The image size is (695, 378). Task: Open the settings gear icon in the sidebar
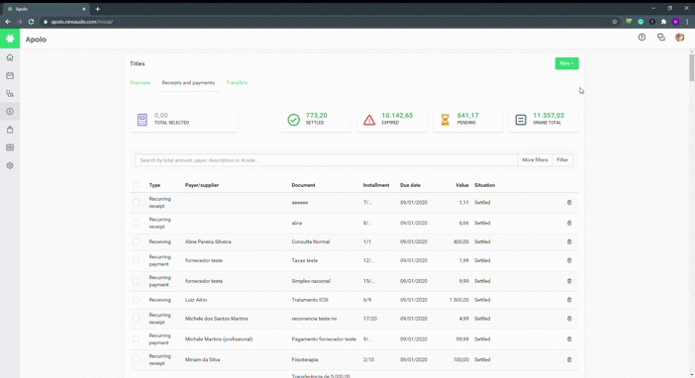(x=10, y=165)
